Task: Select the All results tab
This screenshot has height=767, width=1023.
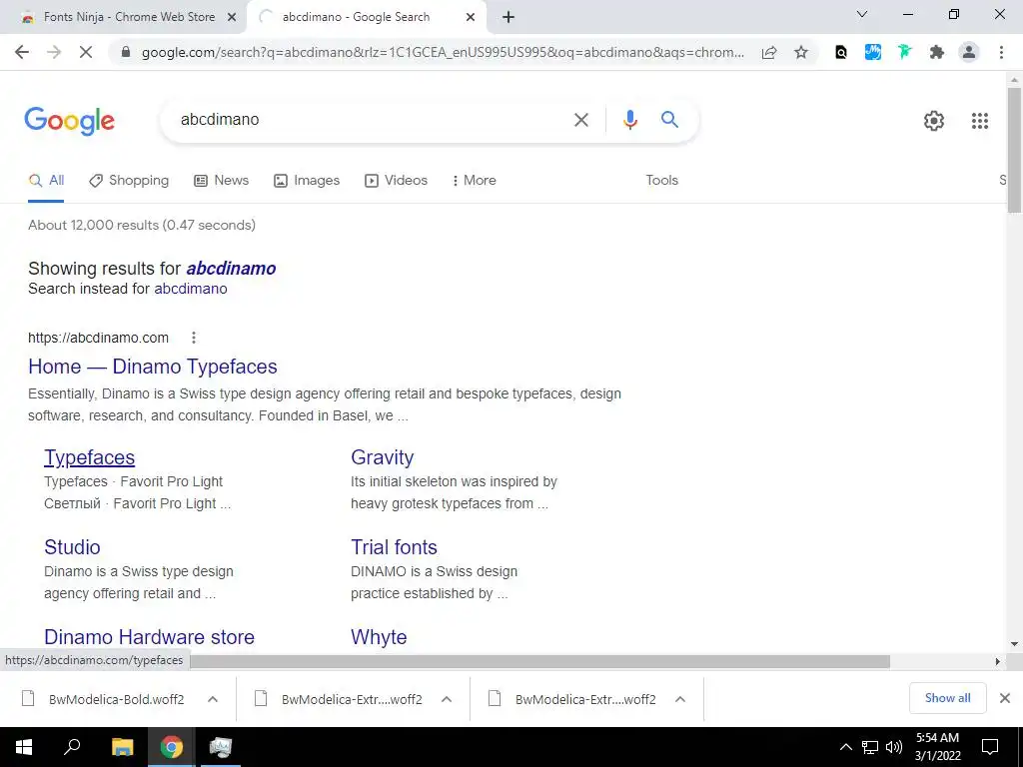Action: coord(46,181)
